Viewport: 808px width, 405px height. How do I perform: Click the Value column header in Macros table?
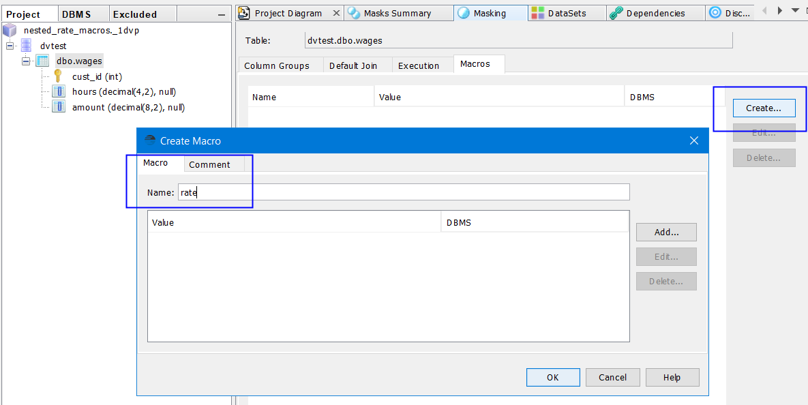click(x=499, y=97)
